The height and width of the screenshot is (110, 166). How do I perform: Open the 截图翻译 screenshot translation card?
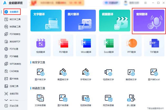pyautogui.click(x=115, y=21)
